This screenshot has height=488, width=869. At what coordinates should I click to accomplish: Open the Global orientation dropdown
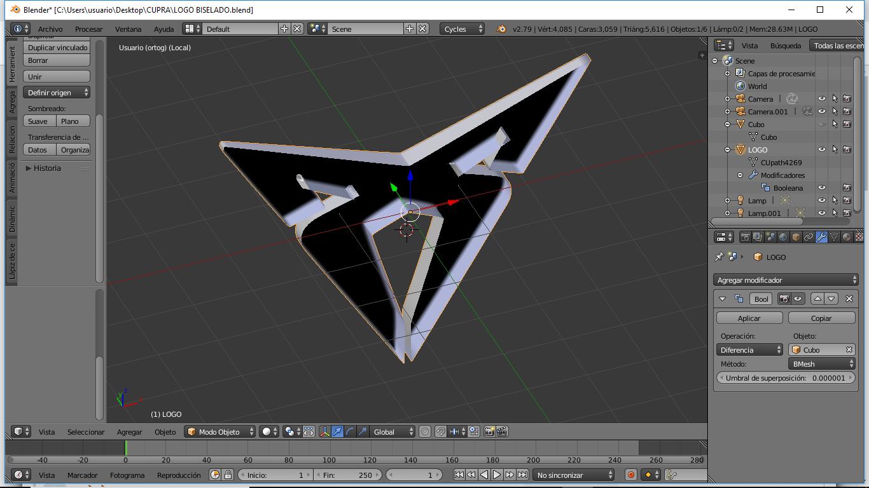coord(393,431)
